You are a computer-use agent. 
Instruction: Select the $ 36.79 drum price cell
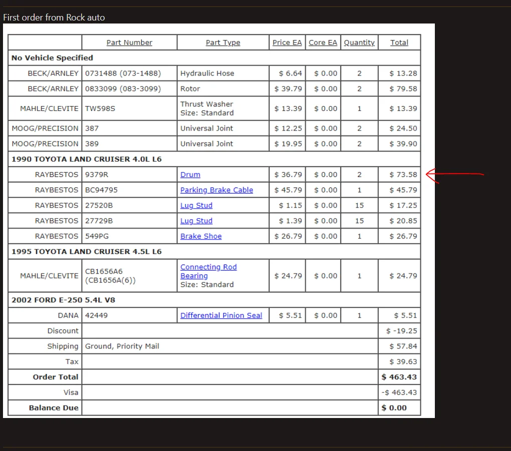tap(288, 174)
